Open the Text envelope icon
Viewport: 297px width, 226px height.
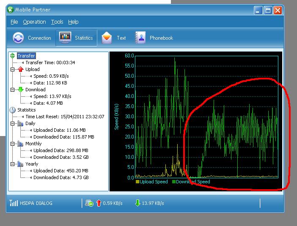pos(107,38)
